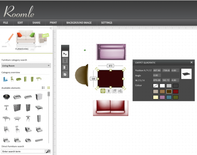The image size is (197, 155).
Task: Choose the blue colour swatch
Action: point(169,97)
